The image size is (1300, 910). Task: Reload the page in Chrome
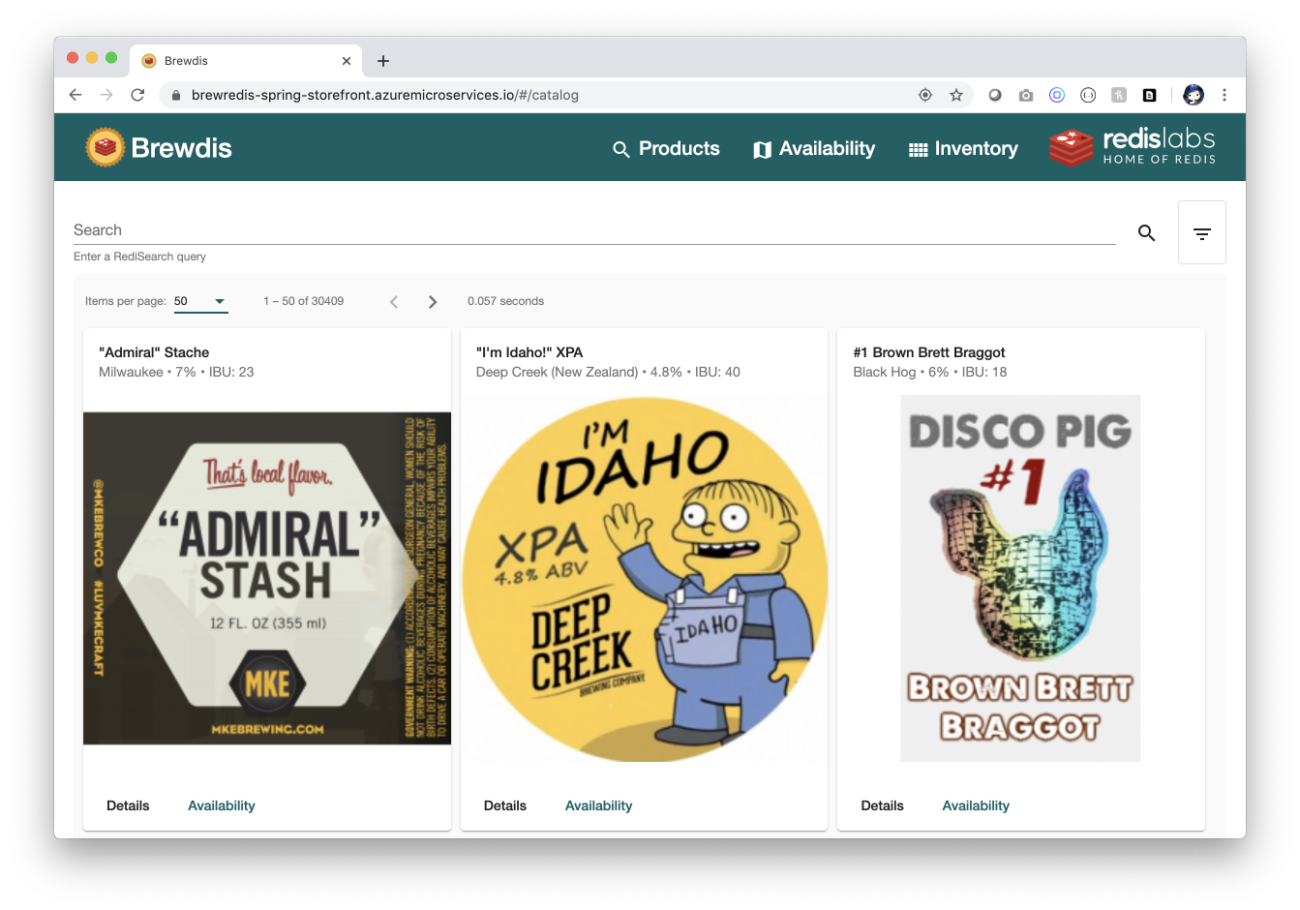[137, 95]
